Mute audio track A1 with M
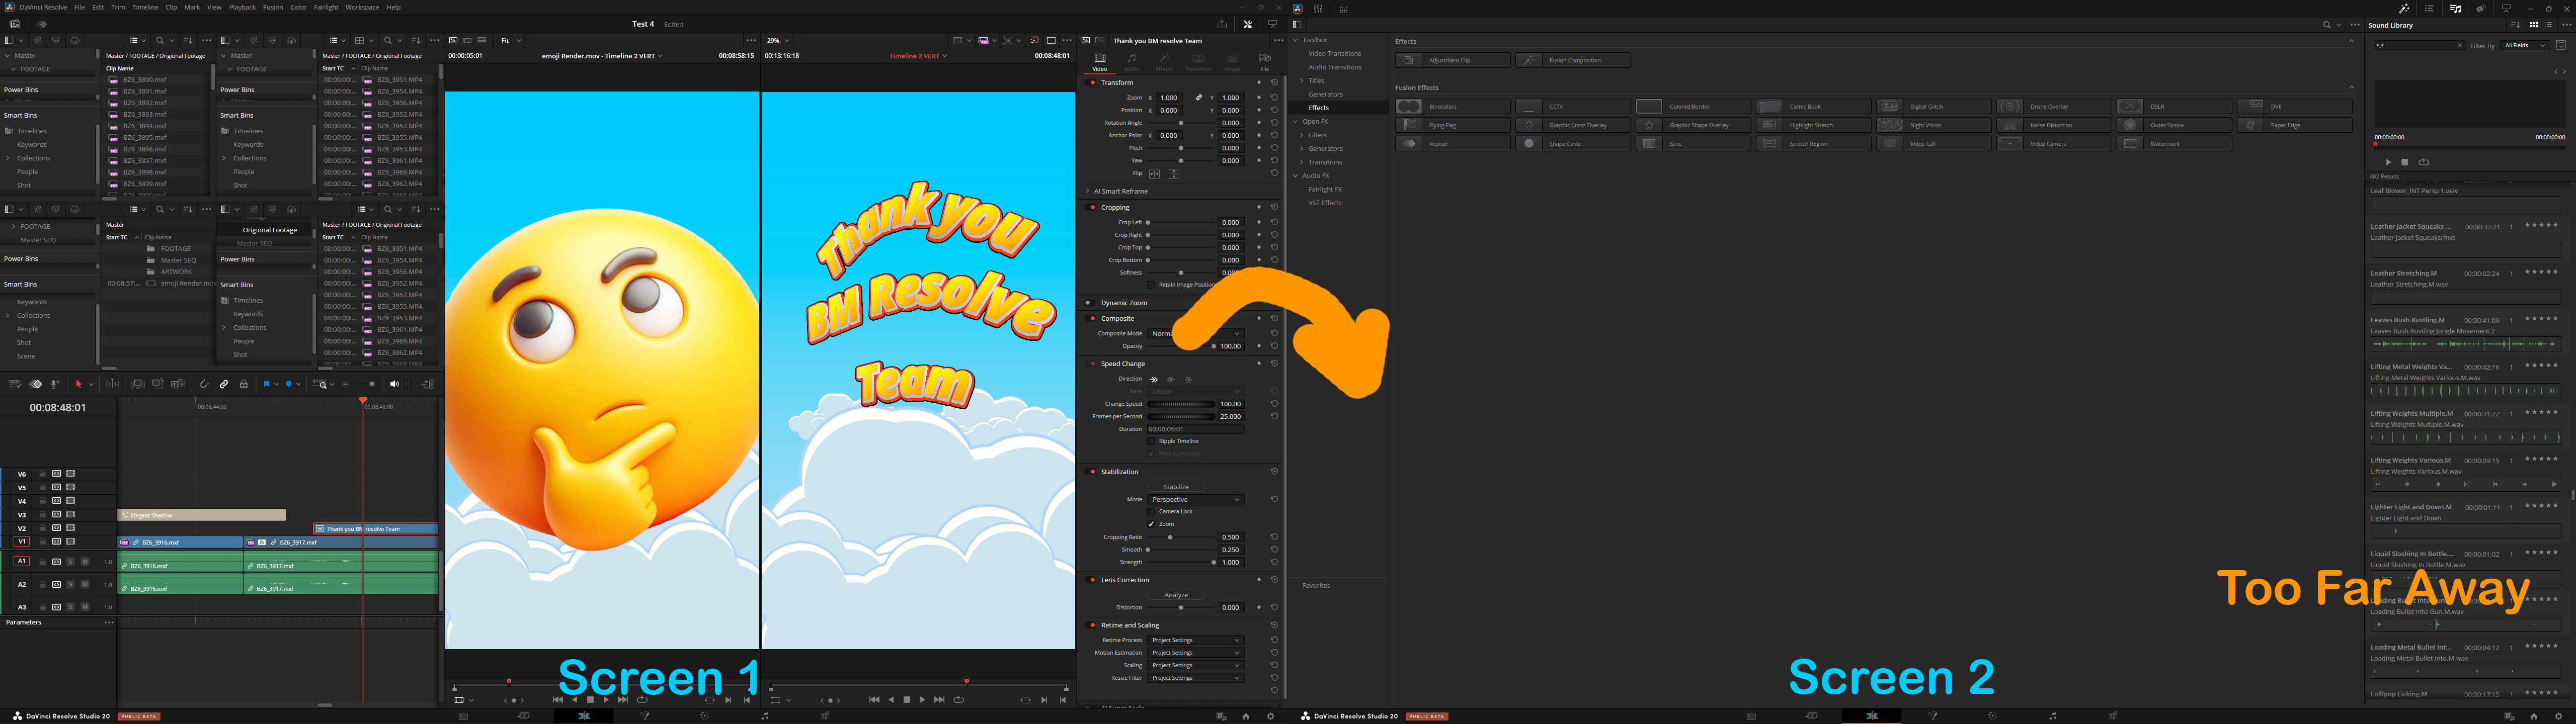The image size is (2576, 724). (85, 562)
